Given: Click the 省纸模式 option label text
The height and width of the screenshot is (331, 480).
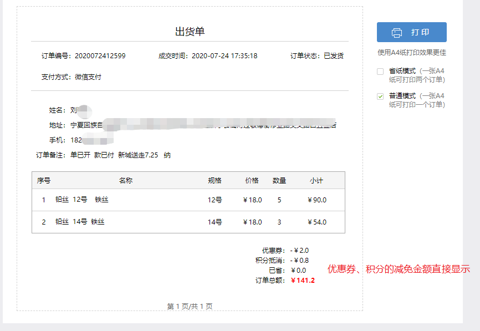Looking at the screenshot, I should point(402,71).
